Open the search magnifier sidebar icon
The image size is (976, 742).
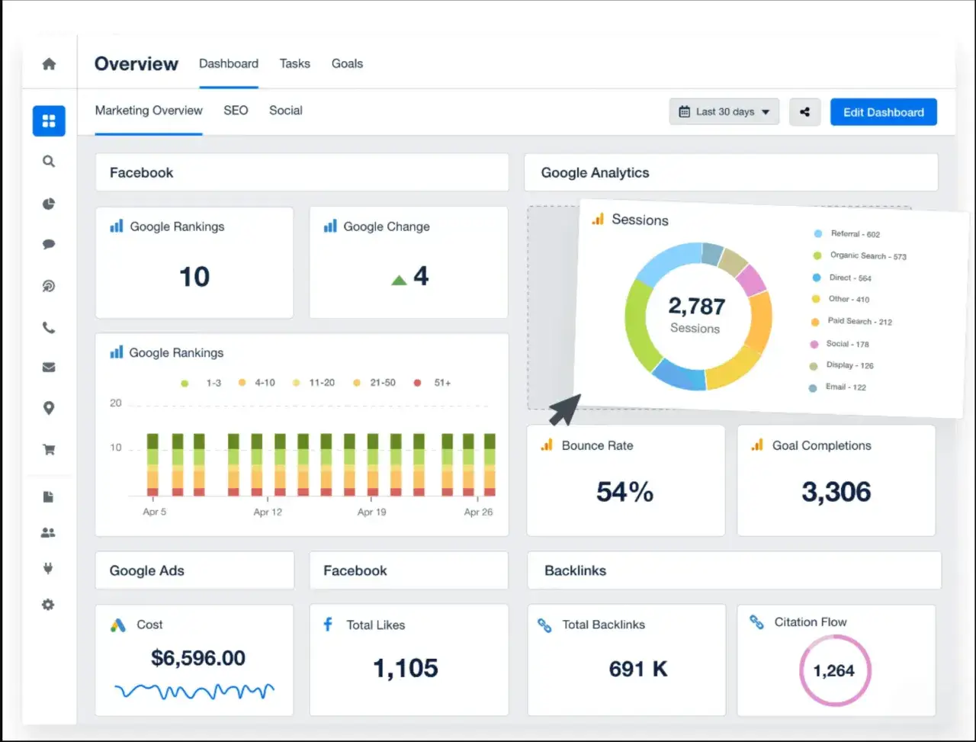[49, 162]
